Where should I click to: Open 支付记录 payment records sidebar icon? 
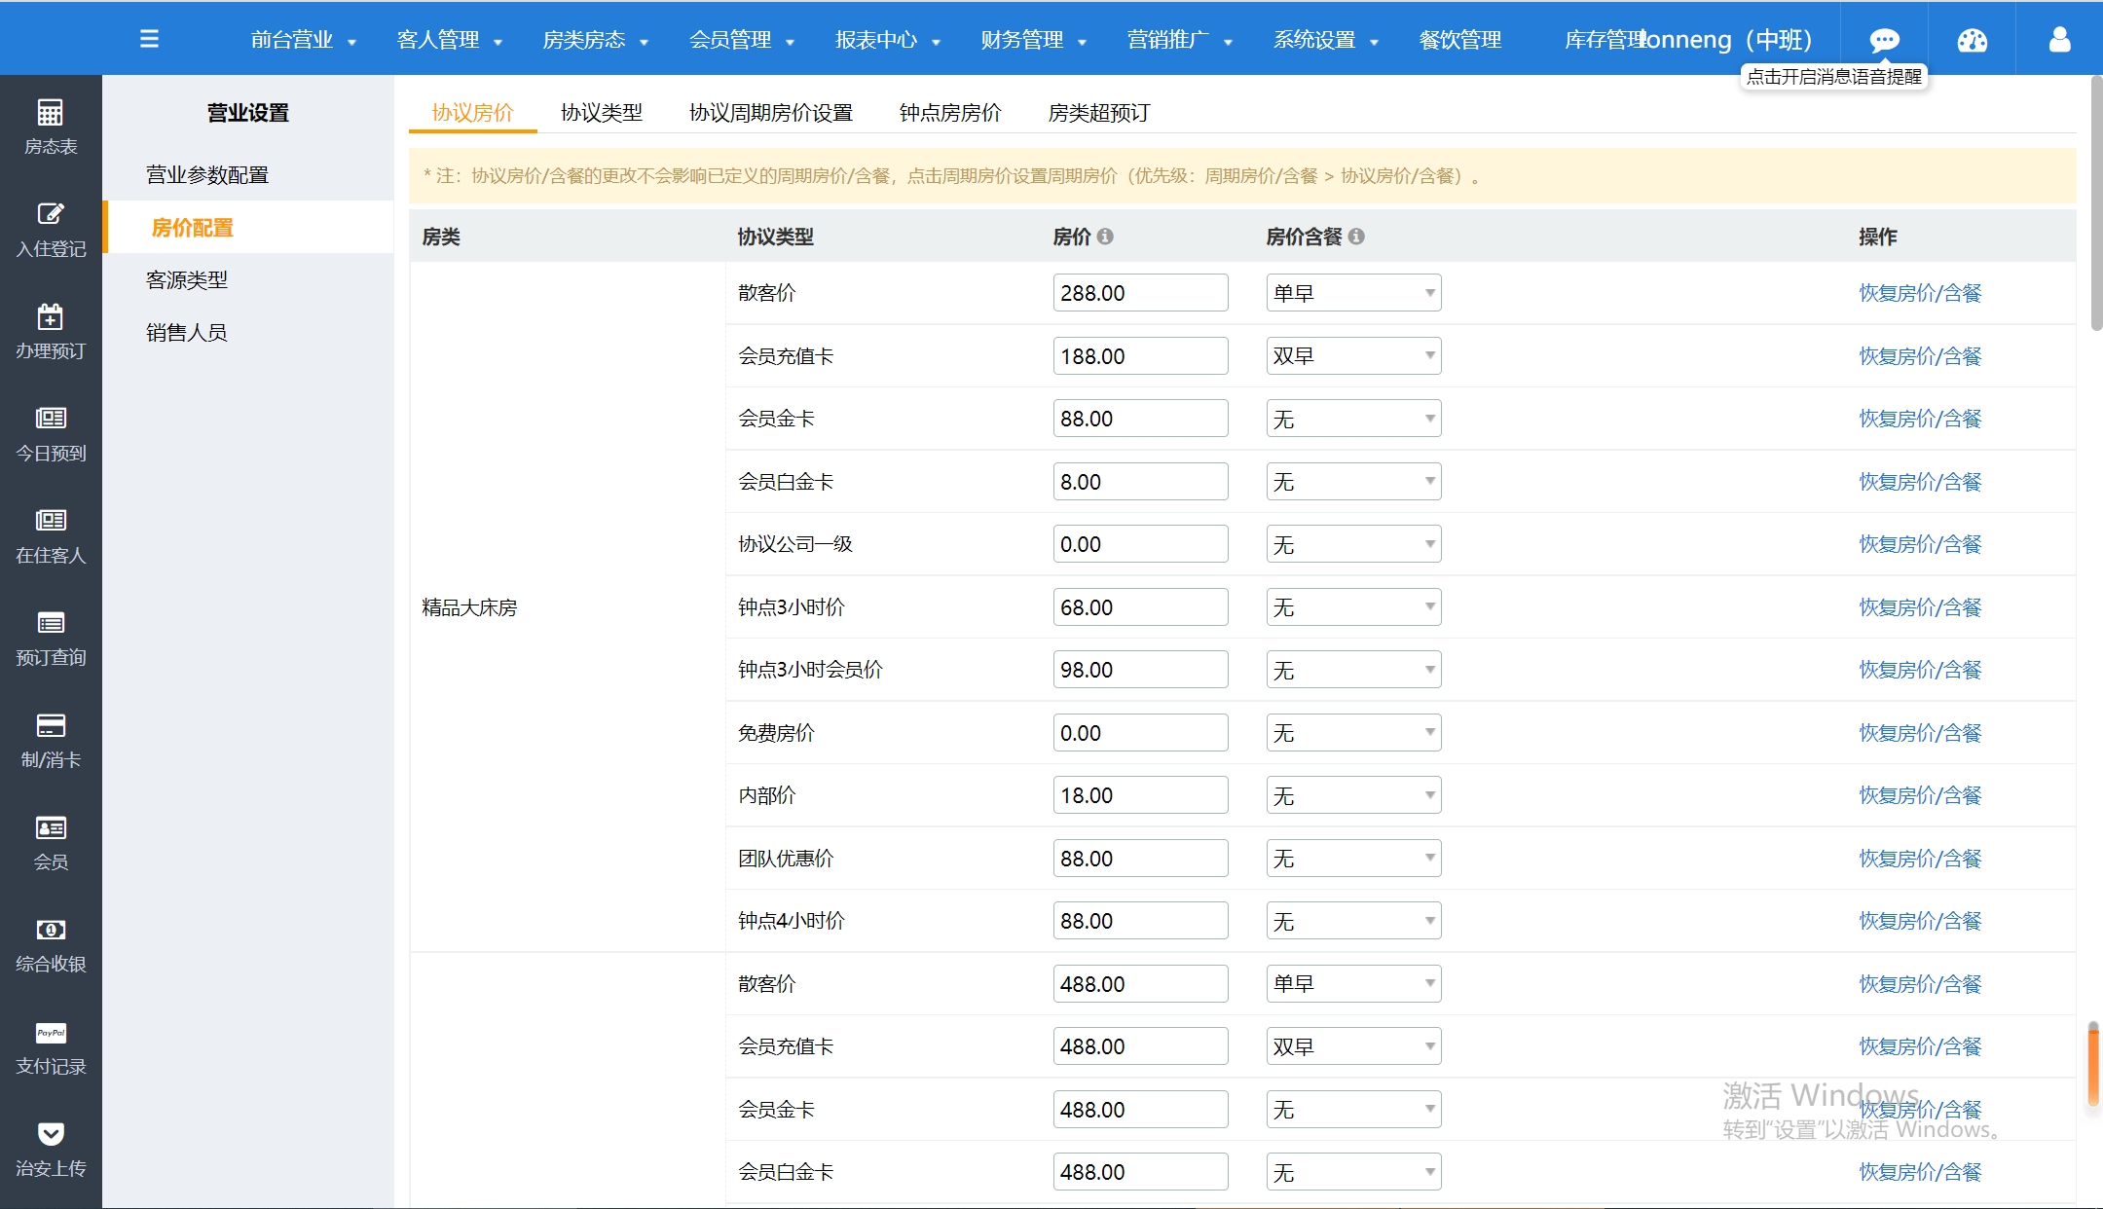pyautogui.click(x=51, y=1047)
